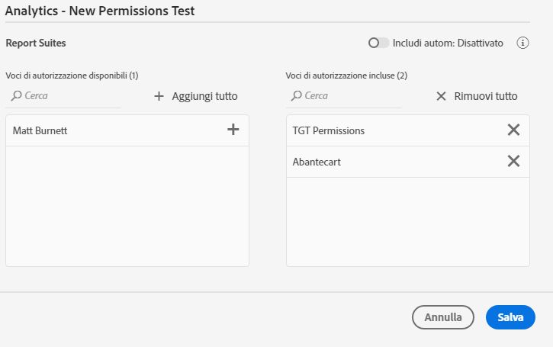Toggle the Includi autom switch
Viewport: 553px width, 347px height.
(378, 43)
